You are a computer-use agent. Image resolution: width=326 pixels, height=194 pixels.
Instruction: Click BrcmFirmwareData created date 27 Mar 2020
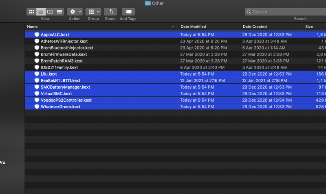click(x=266, y=54)
